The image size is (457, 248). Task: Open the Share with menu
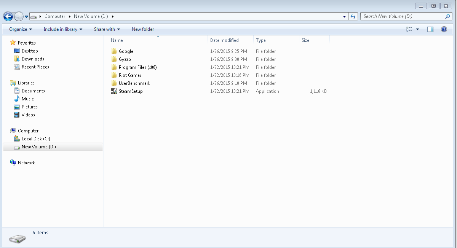107,29
